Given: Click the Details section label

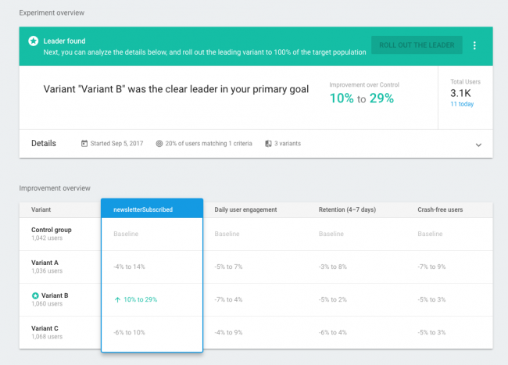Looking at the screenshot, I should click(x=44, y=144).
